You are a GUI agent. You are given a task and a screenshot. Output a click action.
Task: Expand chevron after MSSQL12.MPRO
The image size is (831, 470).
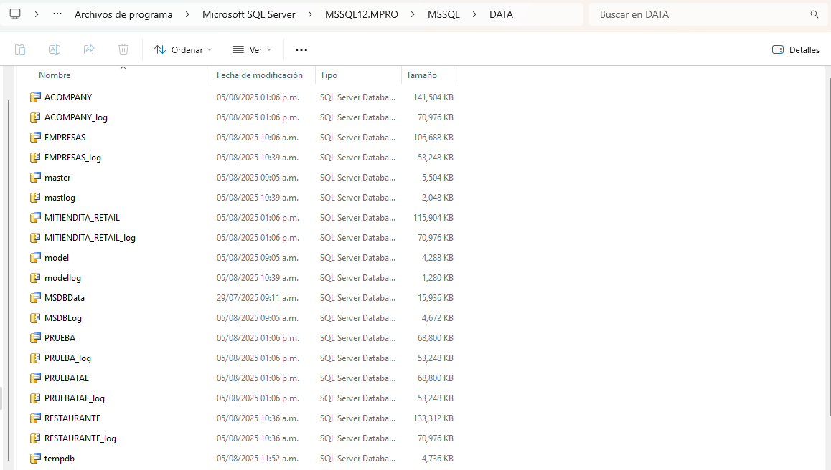point(413,14)
